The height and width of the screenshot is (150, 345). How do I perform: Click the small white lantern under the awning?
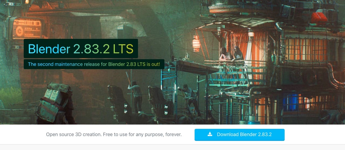[x=251, y=34]
